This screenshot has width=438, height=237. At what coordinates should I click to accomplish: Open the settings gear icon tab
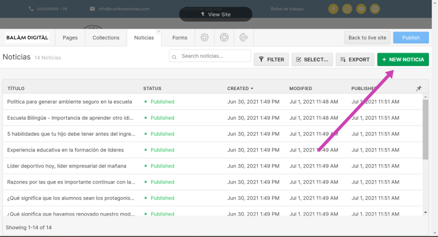click(205, 38)
